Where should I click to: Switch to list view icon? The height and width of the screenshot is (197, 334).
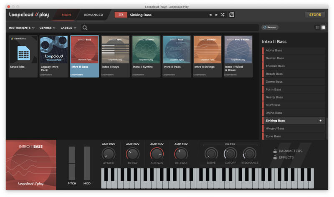tap(317, 28)
